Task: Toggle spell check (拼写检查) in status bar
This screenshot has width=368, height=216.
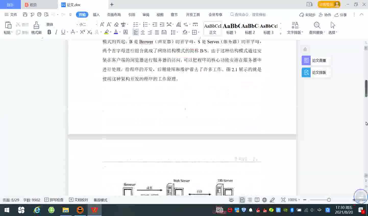Action: [x=54, y=200]
